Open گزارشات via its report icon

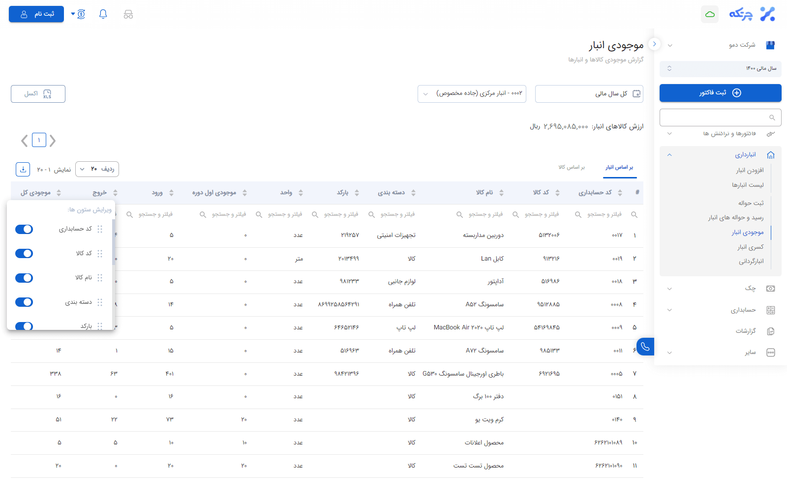(771, 331)
